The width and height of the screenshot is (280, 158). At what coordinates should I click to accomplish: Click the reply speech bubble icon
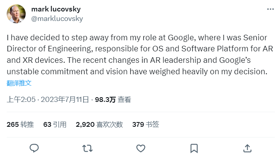[34, 148]
